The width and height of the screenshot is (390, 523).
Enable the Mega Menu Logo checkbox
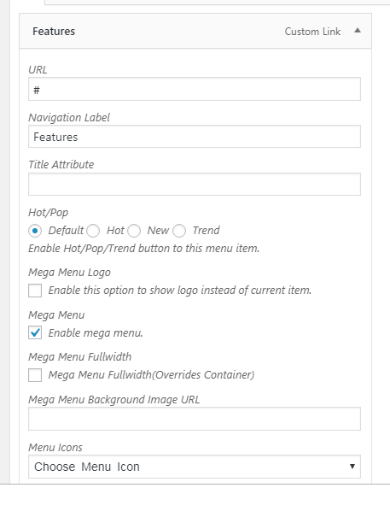(35, 291)
